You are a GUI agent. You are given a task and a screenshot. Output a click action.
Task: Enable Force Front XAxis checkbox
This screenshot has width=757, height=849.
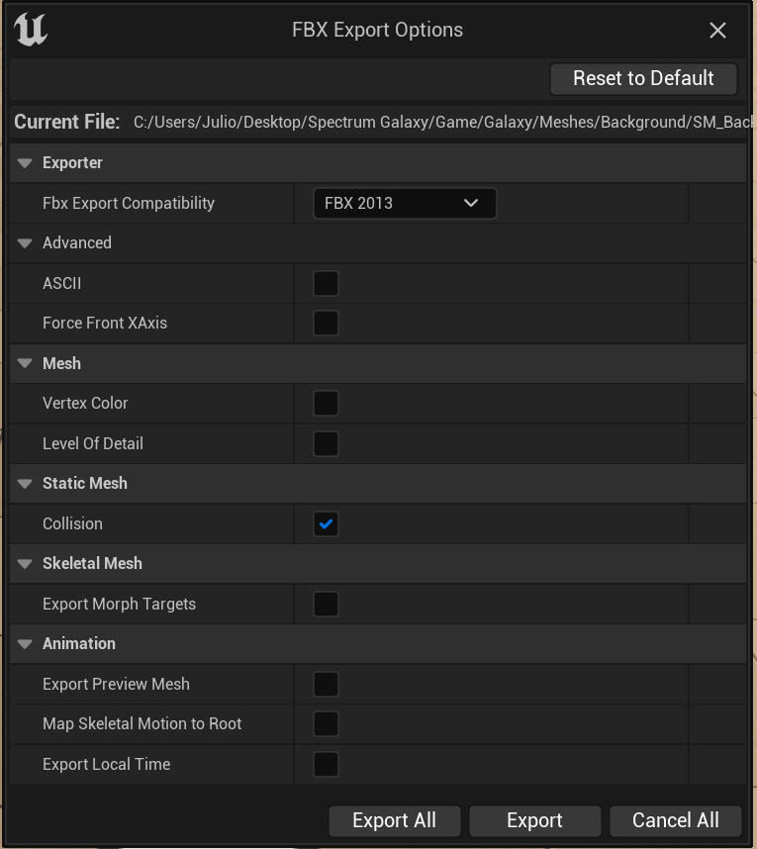(326, 324)
